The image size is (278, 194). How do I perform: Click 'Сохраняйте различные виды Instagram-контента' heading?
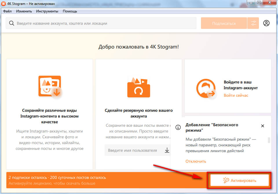pos(50,116)
